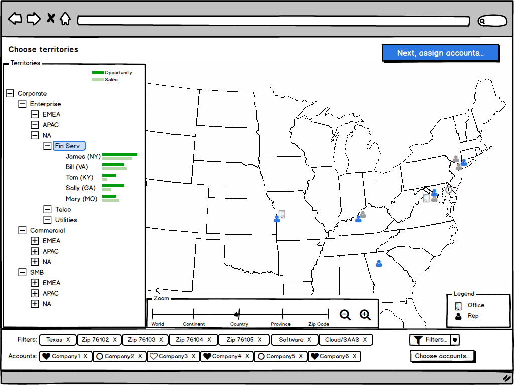Click the Office icon in the Legend
The height and width of the screenshot is (385, 514).
coord(459,305)
